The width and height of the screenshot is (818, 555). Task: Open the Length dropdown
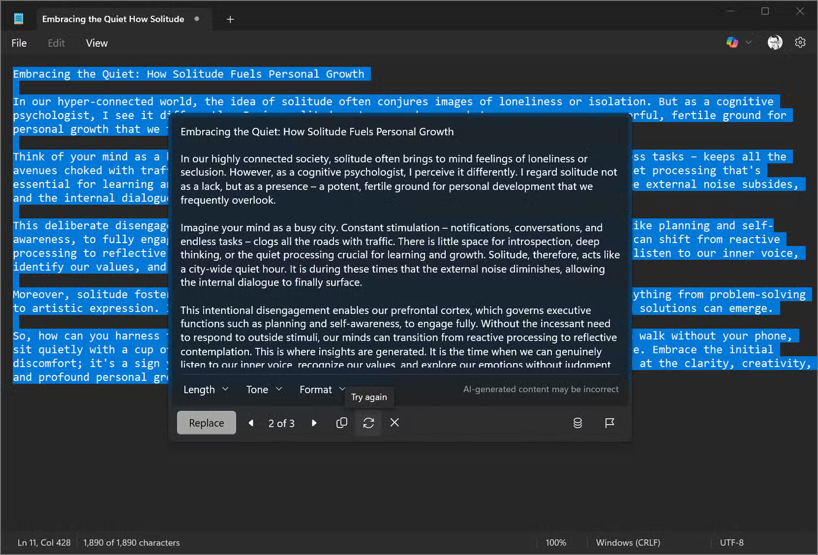(205, 389)
